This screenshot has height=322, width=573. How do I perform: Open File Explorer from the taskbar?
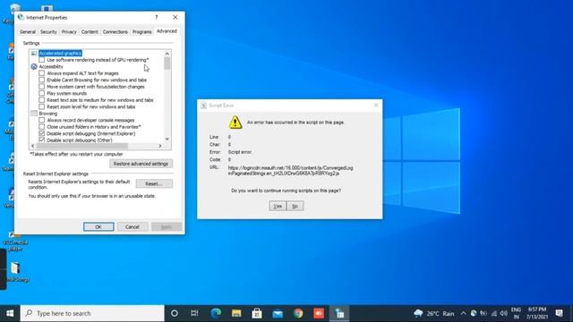click(236, 313)
